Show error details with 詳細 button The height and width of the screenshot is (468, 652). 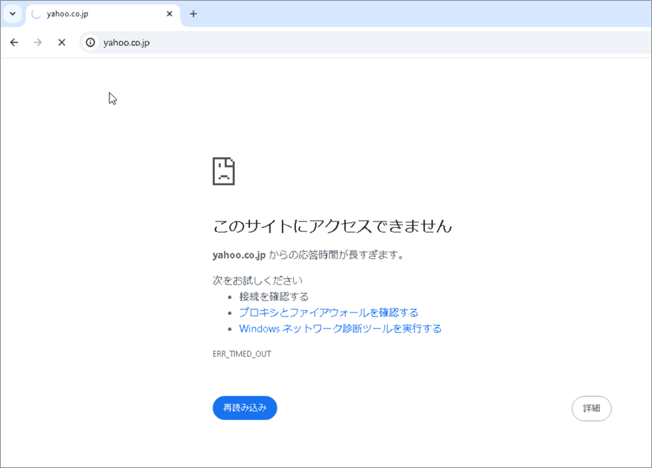click(591, 409)
